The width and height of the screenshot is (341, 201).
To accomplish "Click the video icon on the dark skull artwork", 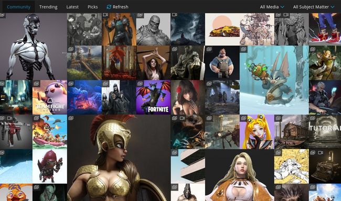I will tap(182, 118).
